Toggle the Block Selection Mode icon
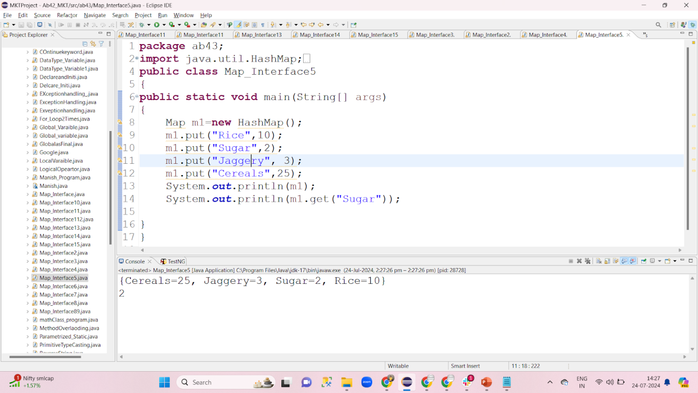The width and height of the screenshot is (698, 393). [x=254, y=25]
